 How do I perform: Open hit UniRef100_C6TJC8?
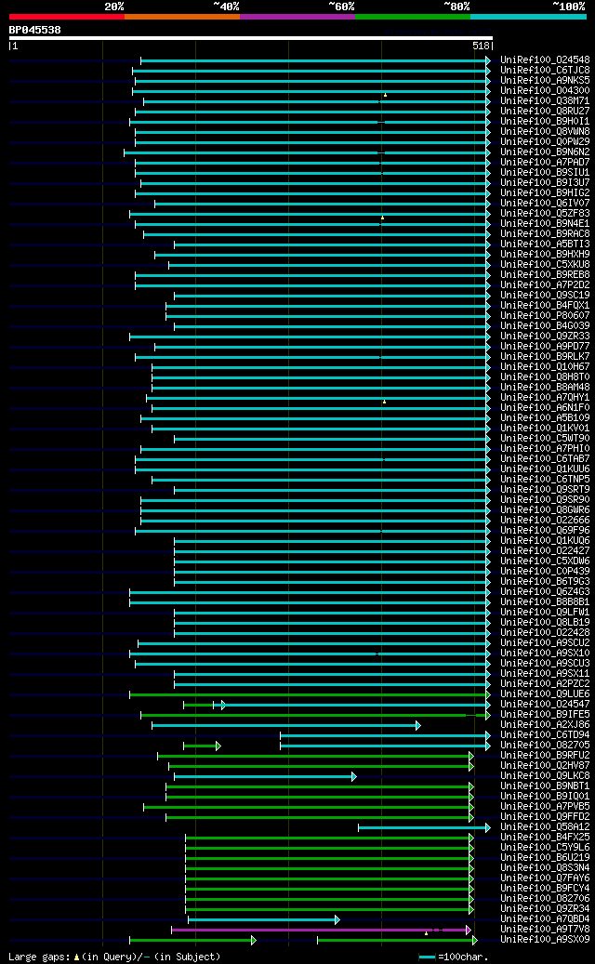(x=545, y=70)
